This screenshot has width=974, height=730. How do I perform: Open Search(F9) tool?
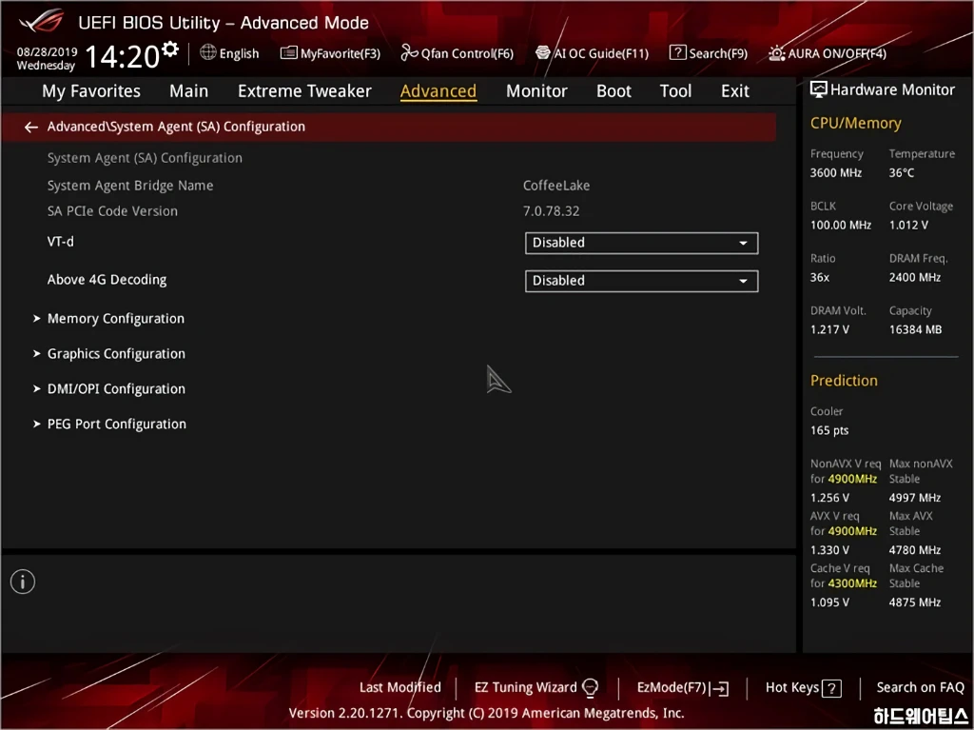coord(708,53)
